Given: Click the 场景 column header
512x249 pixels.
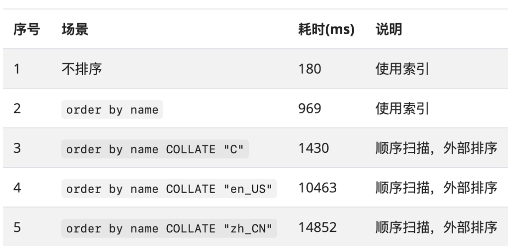Looking at the screenshot, I should point(75,29).
